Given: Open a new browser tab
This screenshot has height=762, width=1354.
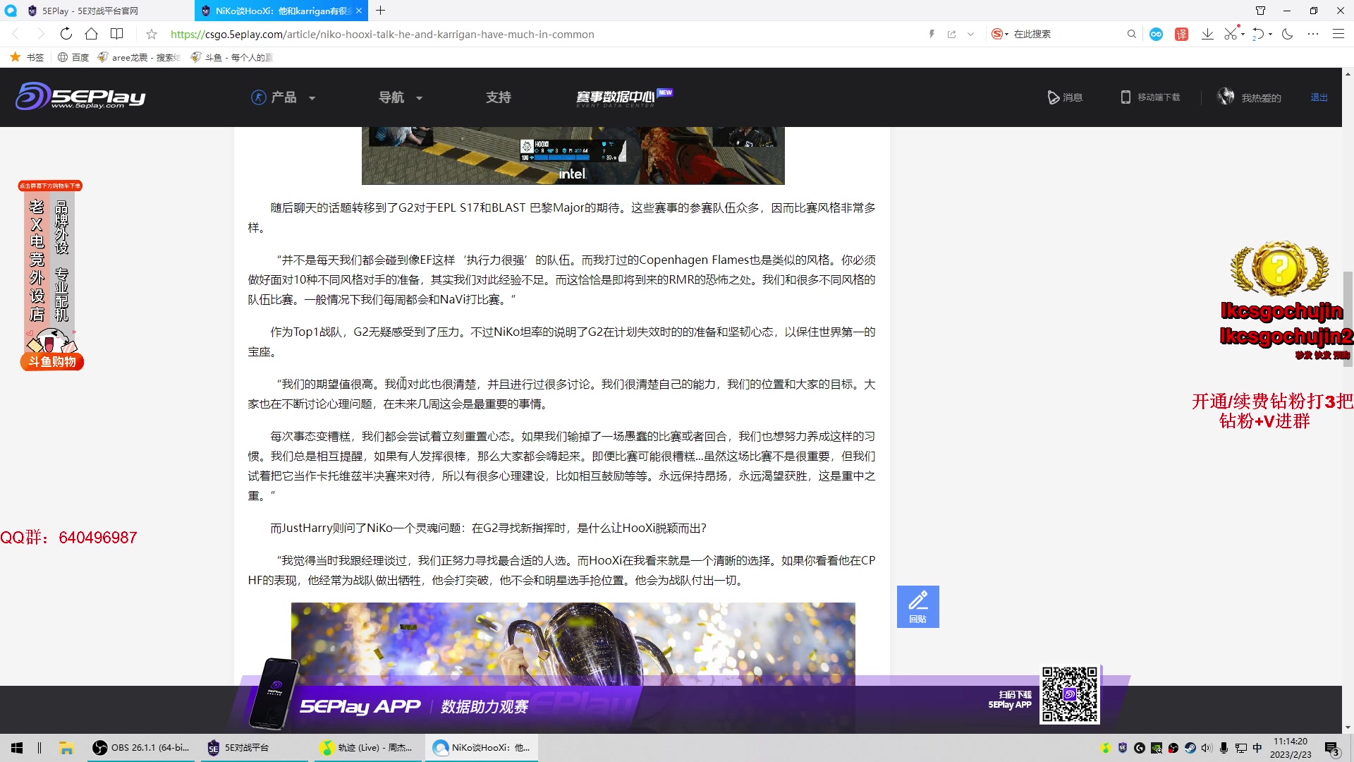Looking at the screenshot, I should click(381, 11).
